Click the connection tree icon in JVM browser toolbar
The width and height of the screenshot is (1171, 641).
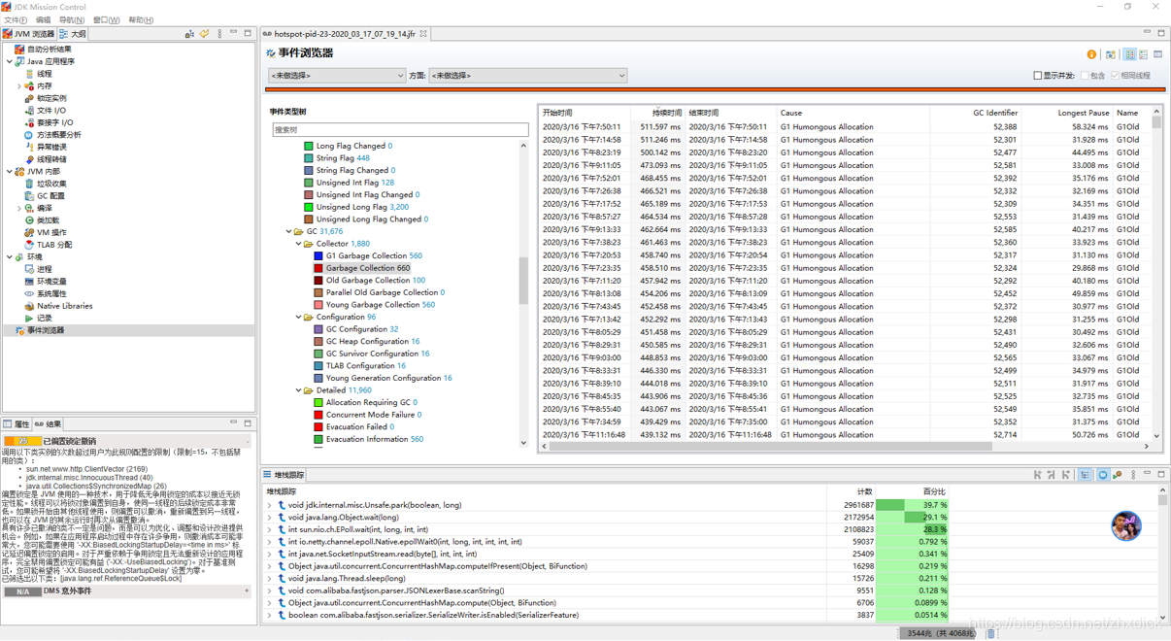pos(189,34)
